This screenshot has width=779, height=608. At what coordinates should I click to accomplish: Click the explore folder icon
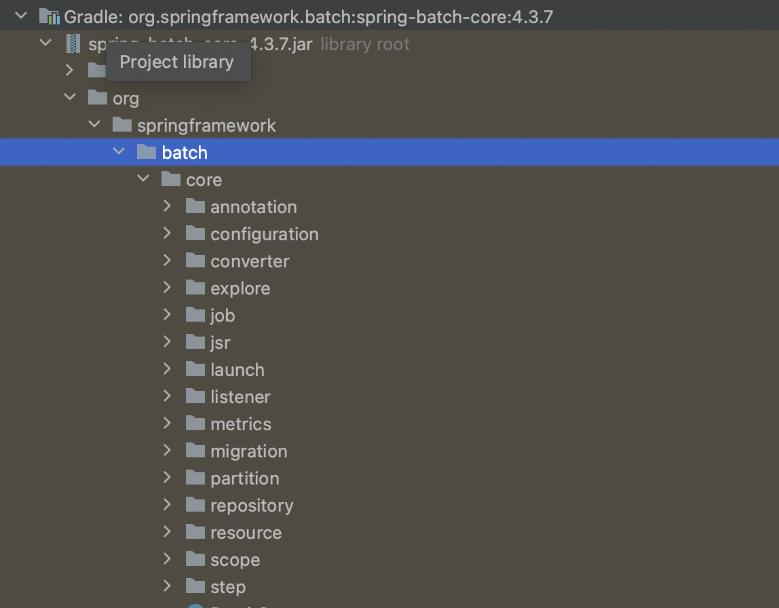tap(195, 287)
